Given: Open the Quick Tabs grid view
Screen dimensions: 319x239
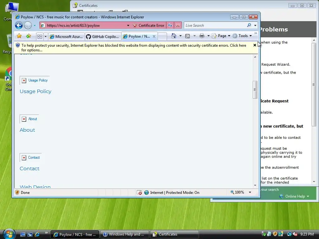Looking at the screenshot, I should pyautogui.click(x=40, y=37).
